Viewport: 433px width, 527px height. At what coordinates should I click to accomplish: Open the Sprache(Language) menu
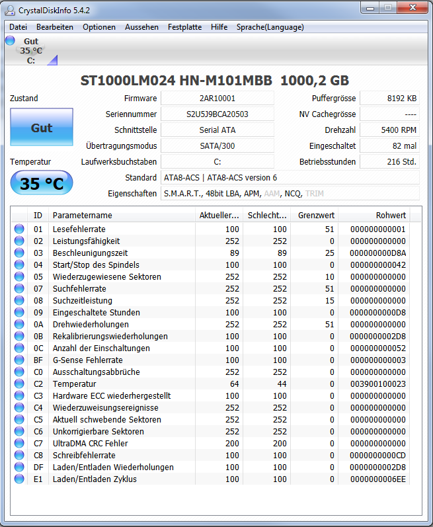(x=270, y=27)
